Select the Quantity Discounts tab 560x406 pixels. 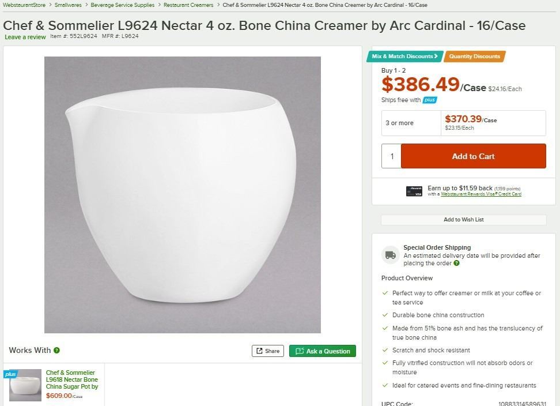click(474, 57)
